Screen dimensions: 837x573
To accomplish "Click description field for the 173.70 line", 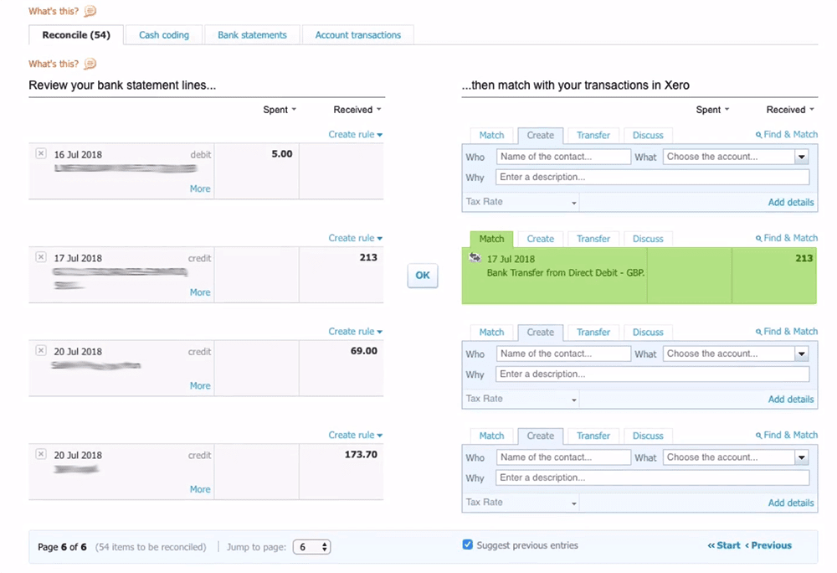I will pos(652,478).
